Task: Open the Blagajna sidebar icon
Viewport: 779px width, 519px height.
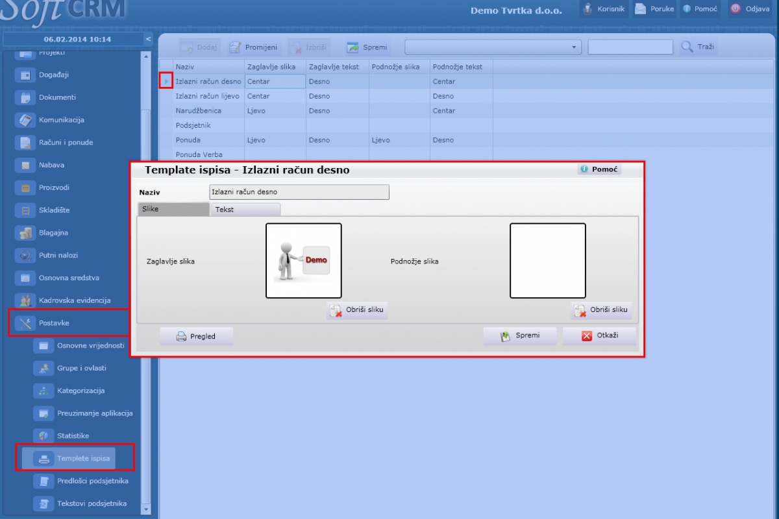Action: [26, 233]
